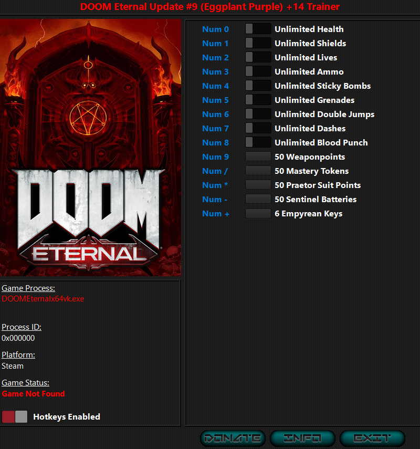
Task: Add 50 Praetor Suit Points
Action: point(258,185)
